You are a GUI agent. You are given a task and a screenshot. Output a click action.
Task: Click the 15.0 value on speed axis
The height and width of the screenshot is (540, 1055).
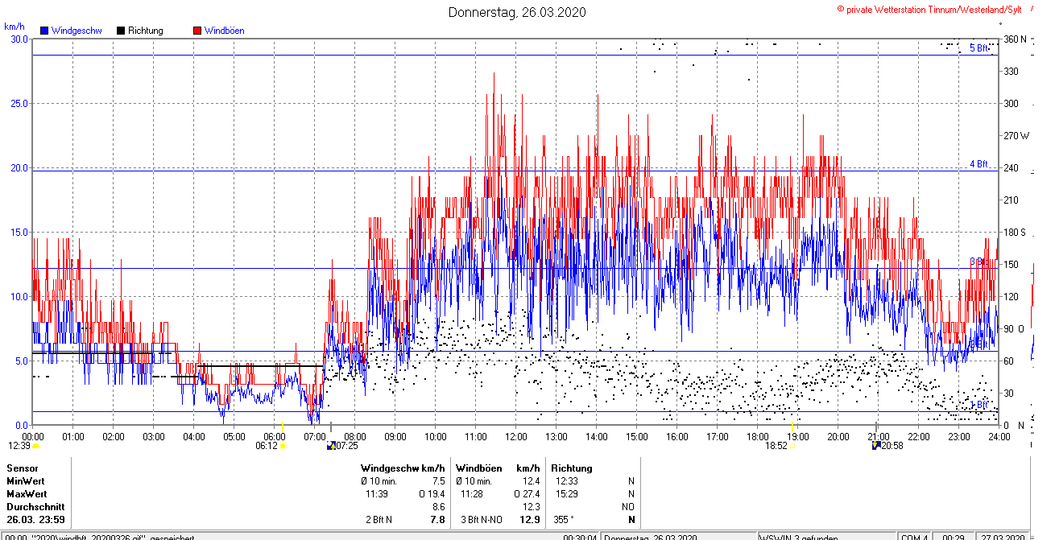(x=18, y=232)
